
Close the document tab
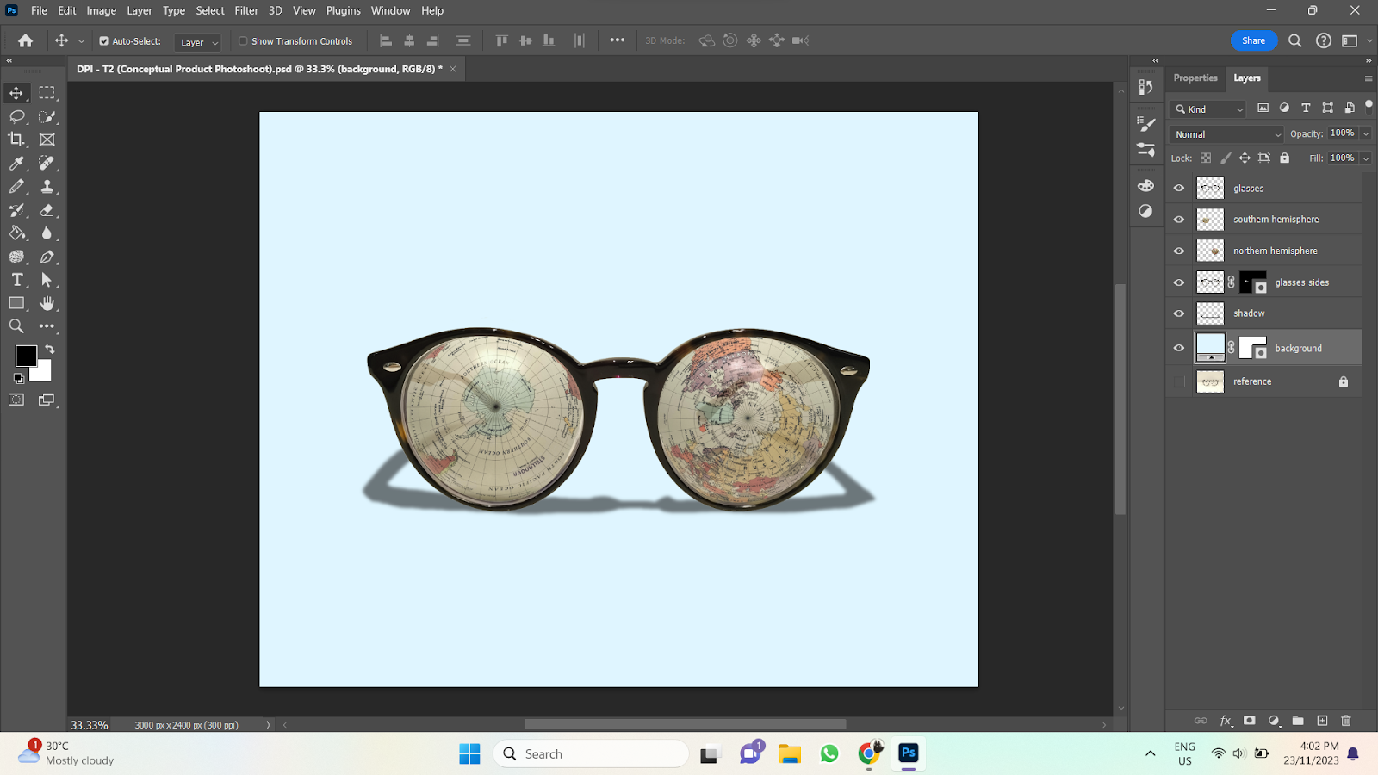tap(453, 69)
